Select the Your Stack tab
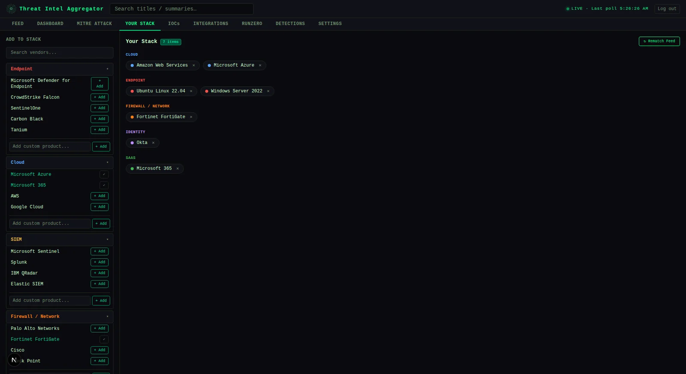Screen dimensions: 686x374 (x=140, y=24)
